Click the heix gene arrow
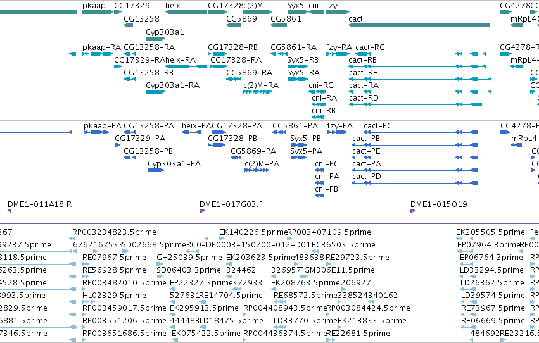 click(x=186, y=12)
